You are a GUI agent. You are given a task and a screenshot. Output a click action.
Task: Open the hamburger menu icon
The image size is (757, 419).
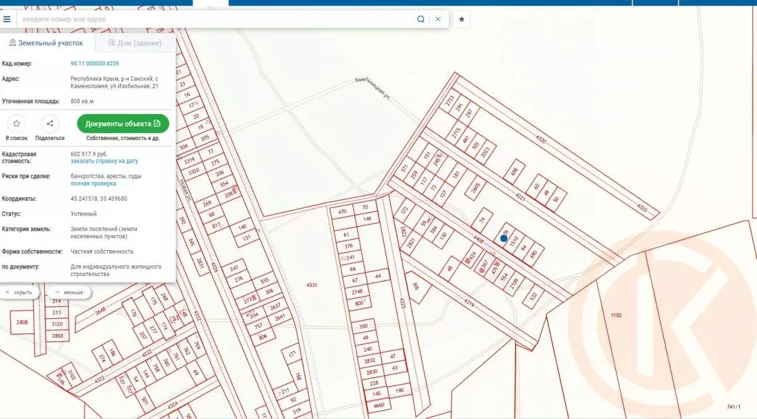[7, 19]
